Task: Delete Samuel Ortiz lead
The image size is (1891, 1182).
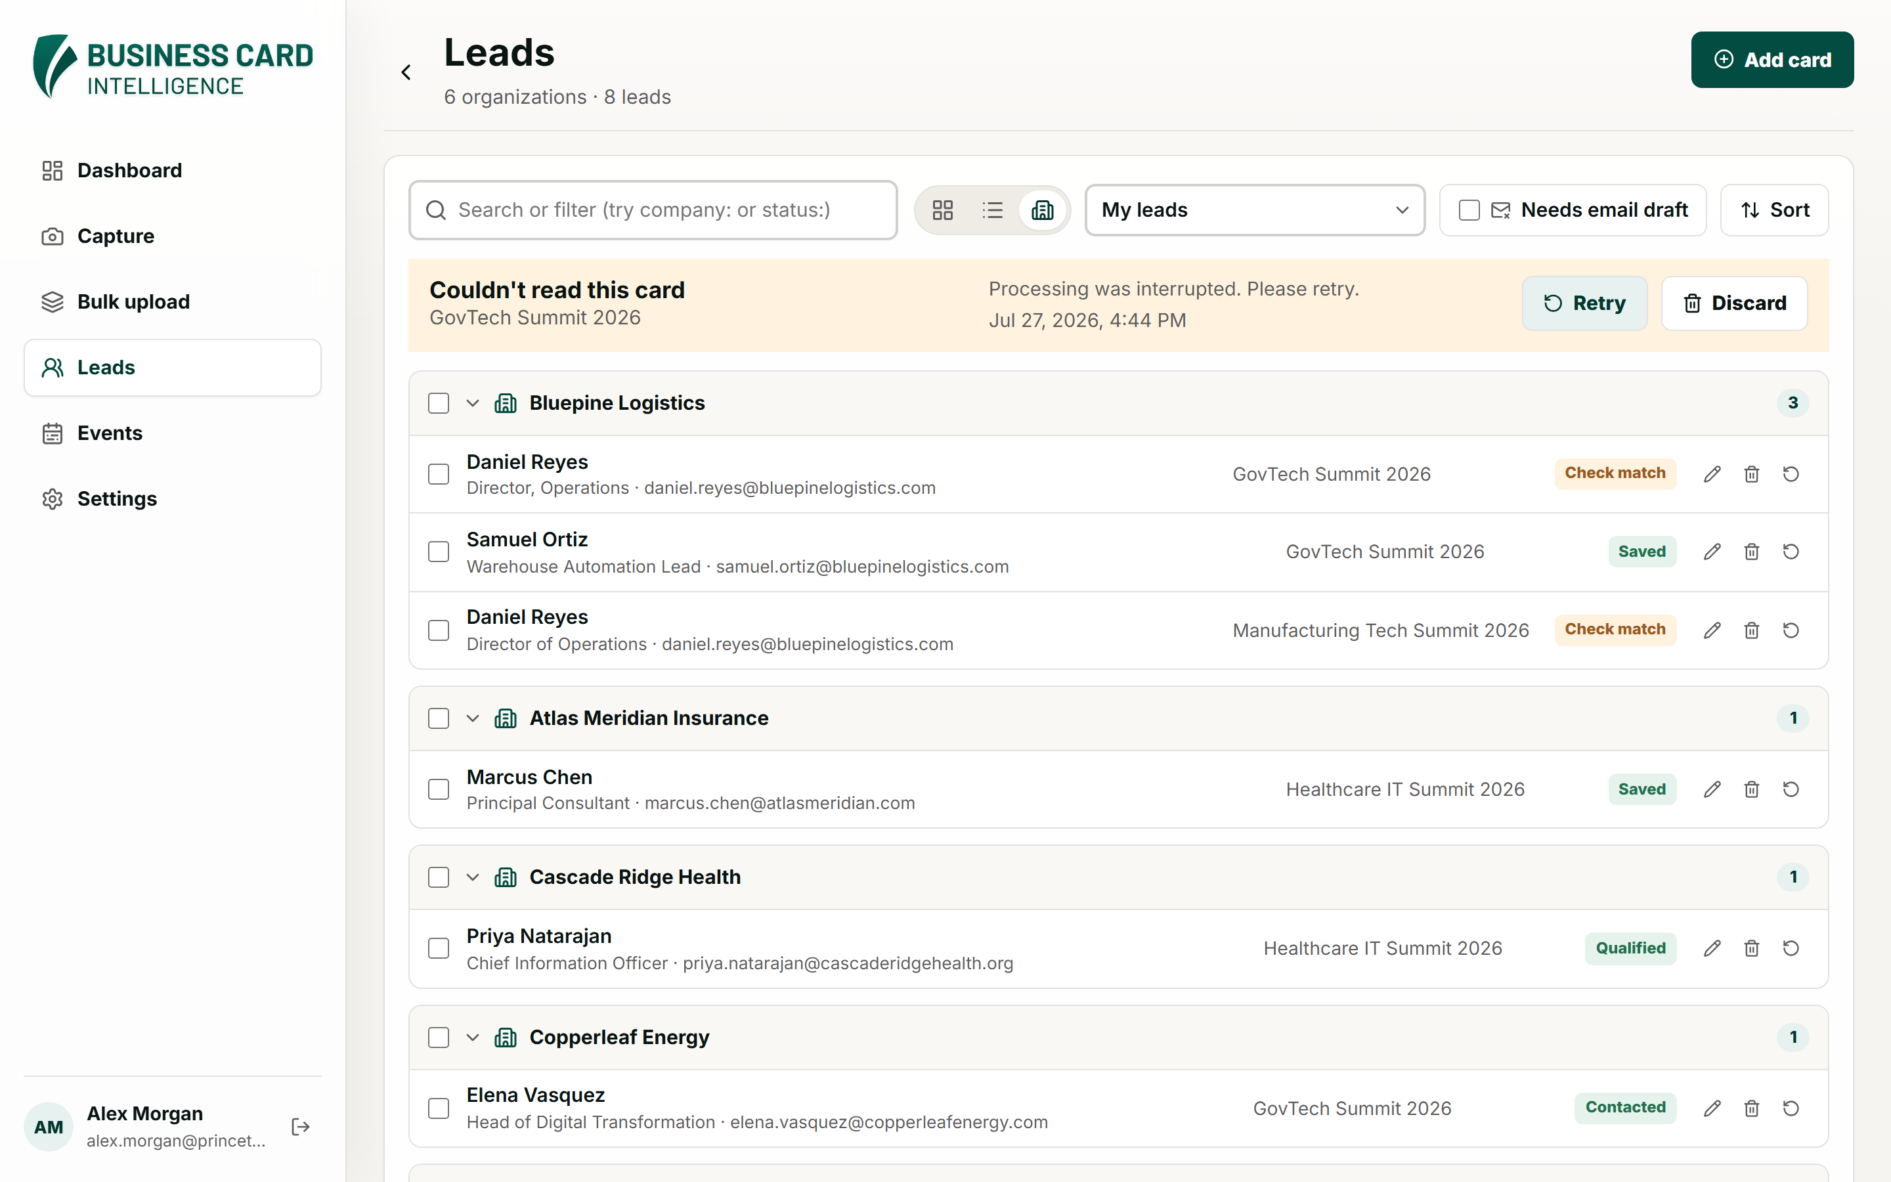Action: tap(1752, 552)
